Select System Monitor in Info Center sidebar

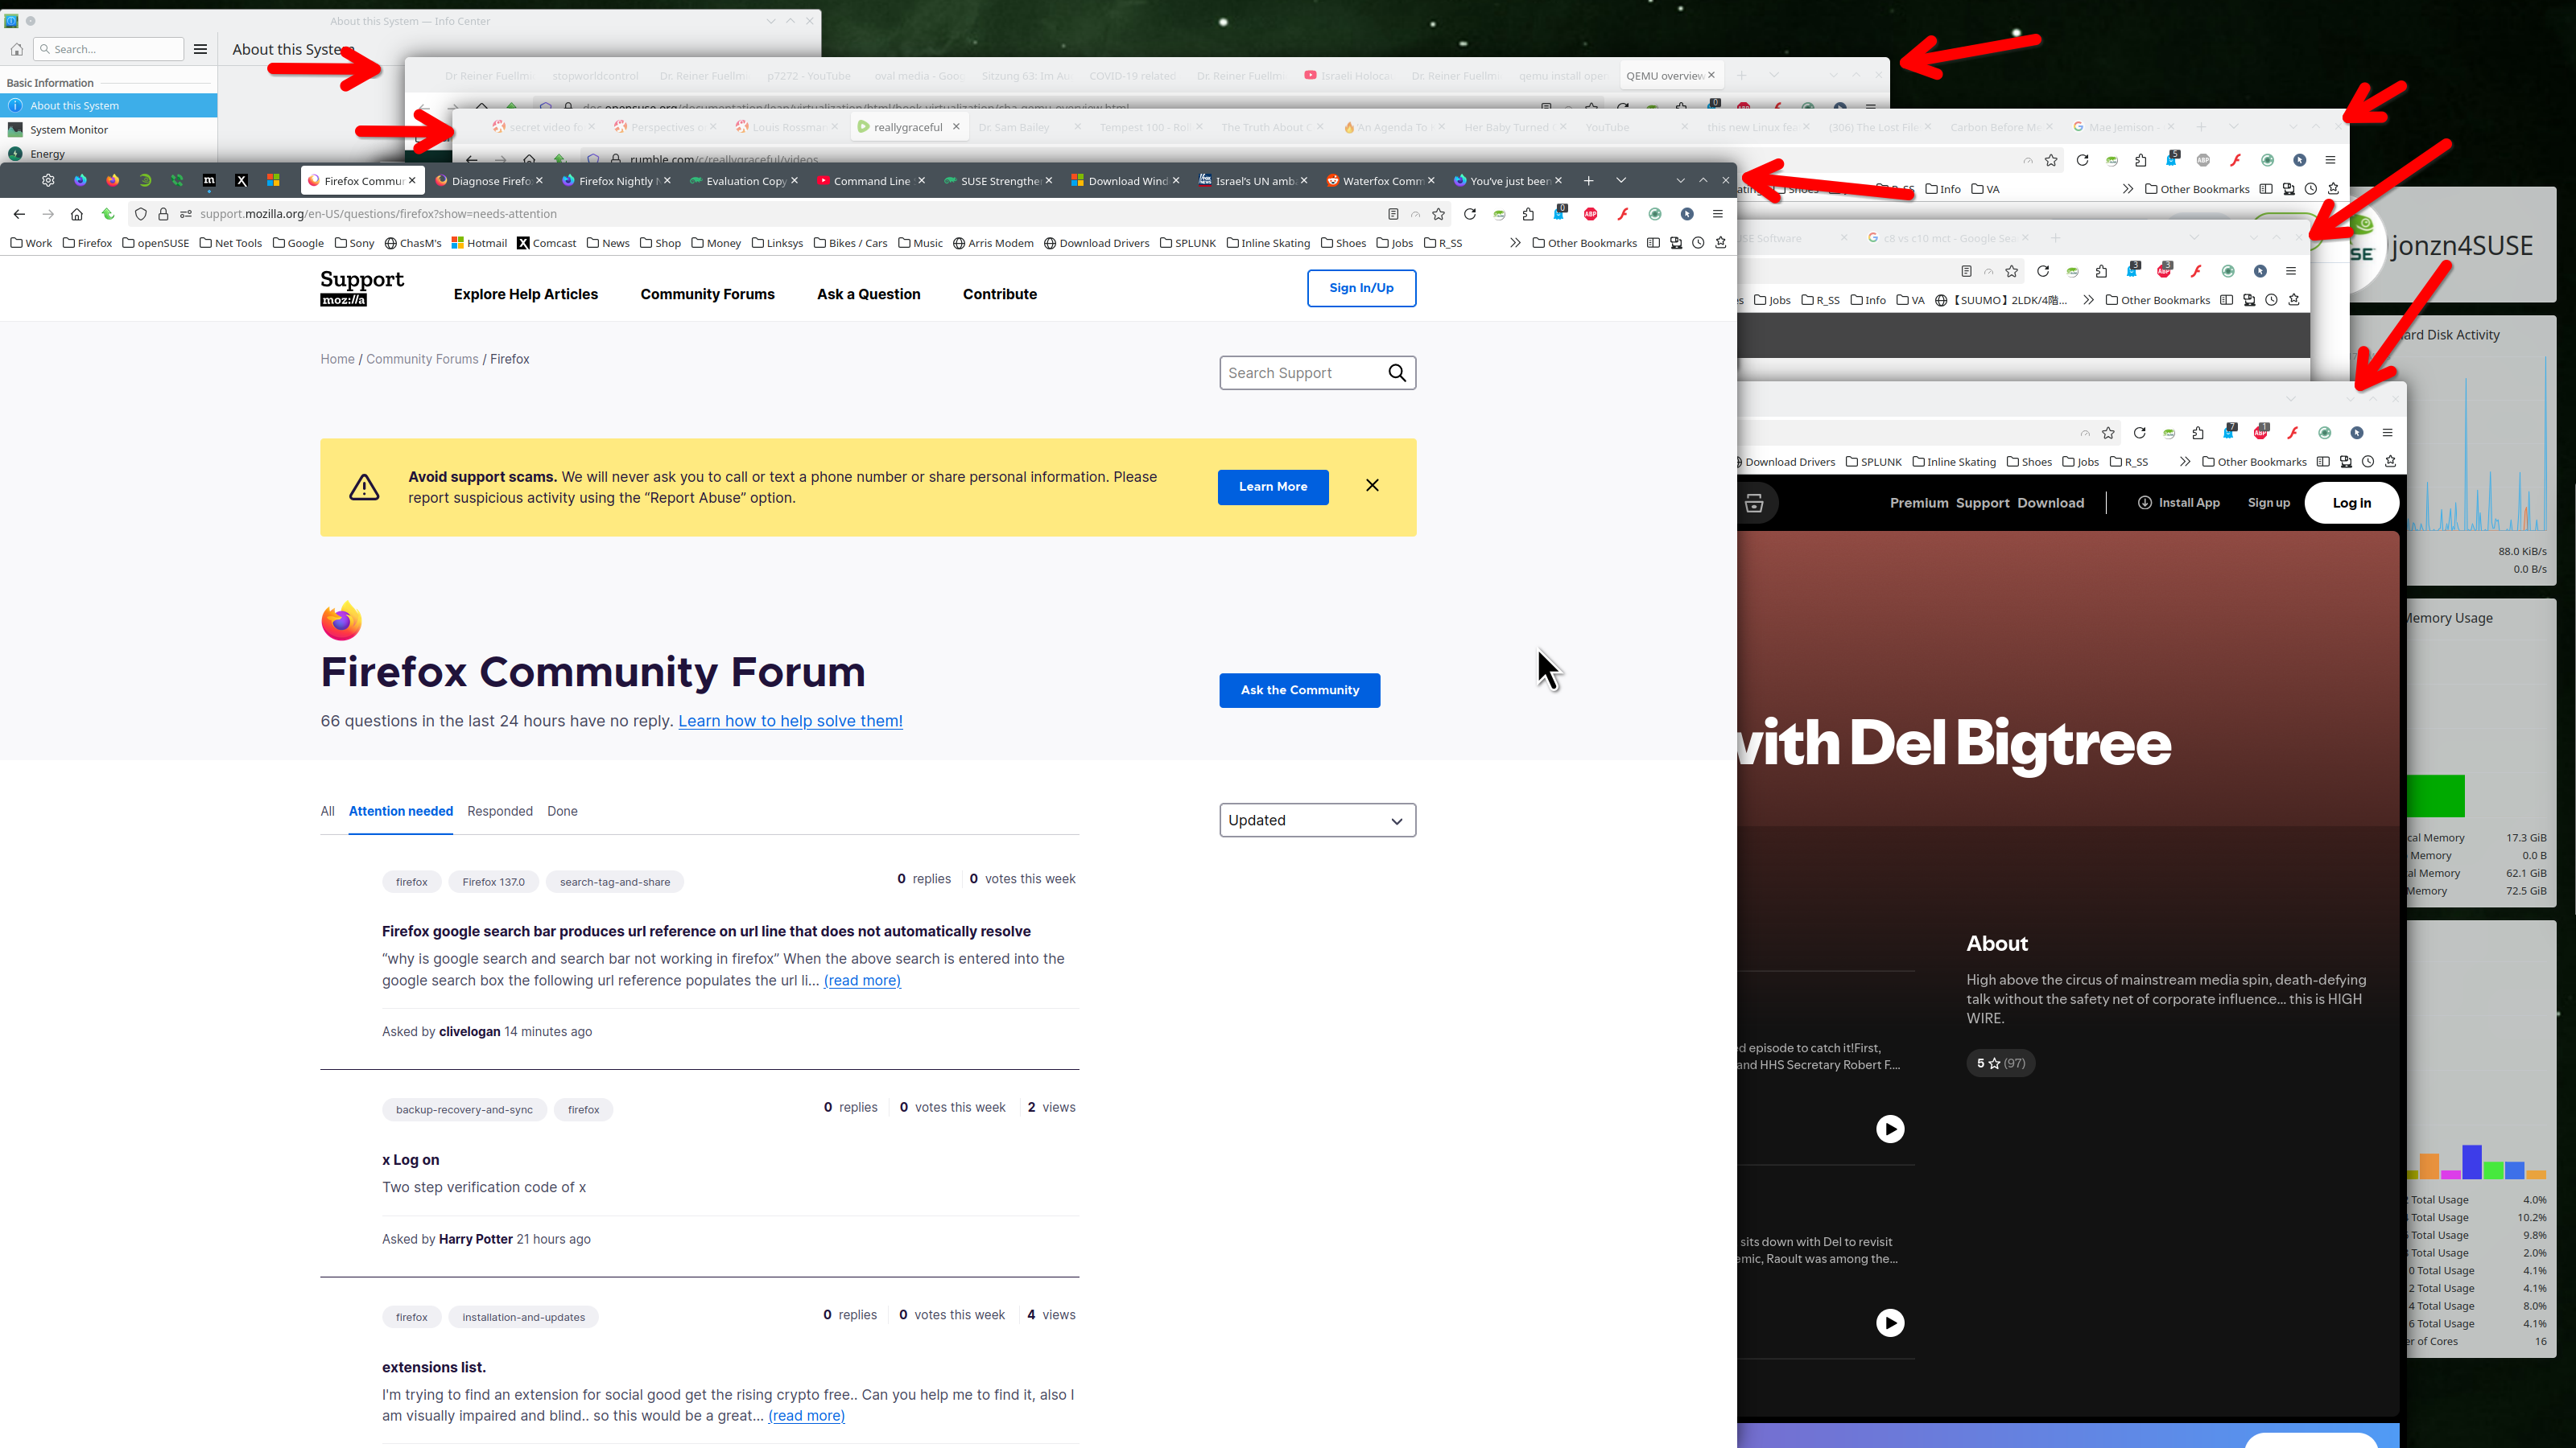109,130
